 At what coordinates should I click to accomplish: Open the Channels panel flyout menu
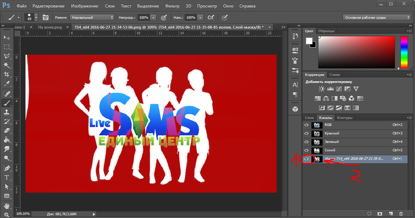pos(409,118)
